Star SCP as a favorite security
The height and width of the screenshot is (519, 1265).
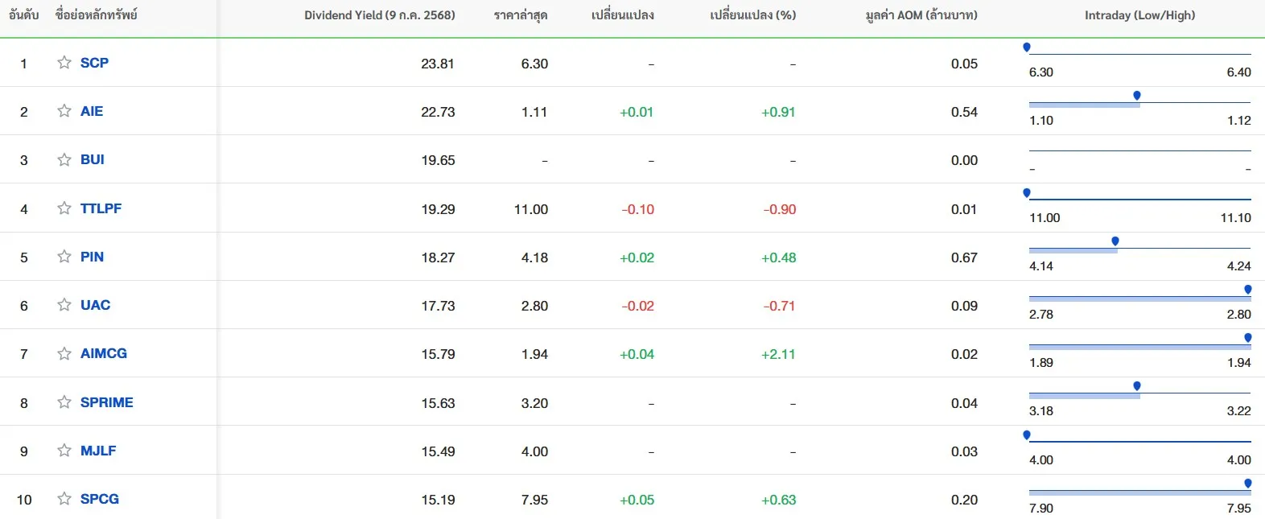64,63
